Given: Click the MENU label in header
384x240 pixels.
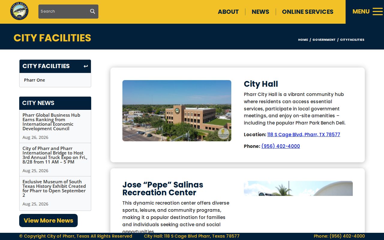Looking at the screenshot, I should click(361, 11).
